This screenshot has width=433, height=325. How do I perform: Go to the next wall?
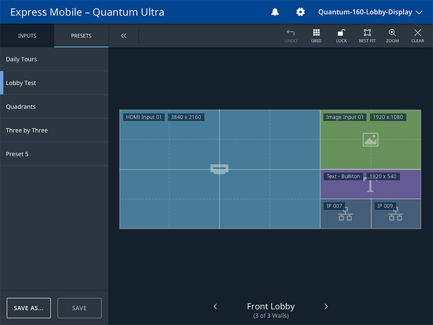coord(326,306)
